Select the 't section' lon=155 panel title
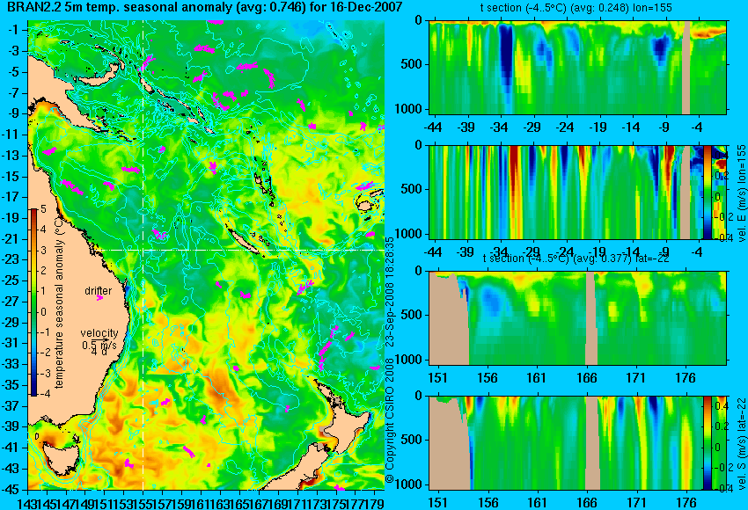 click(576, 8)
